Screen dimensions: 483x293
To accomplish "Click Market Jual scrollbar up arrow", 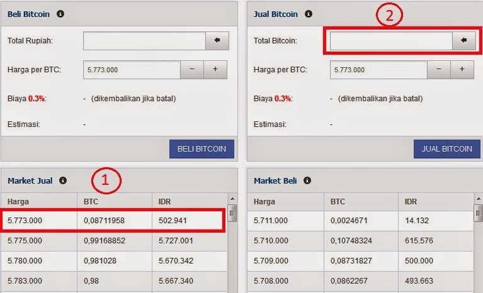I will point(232,199).
